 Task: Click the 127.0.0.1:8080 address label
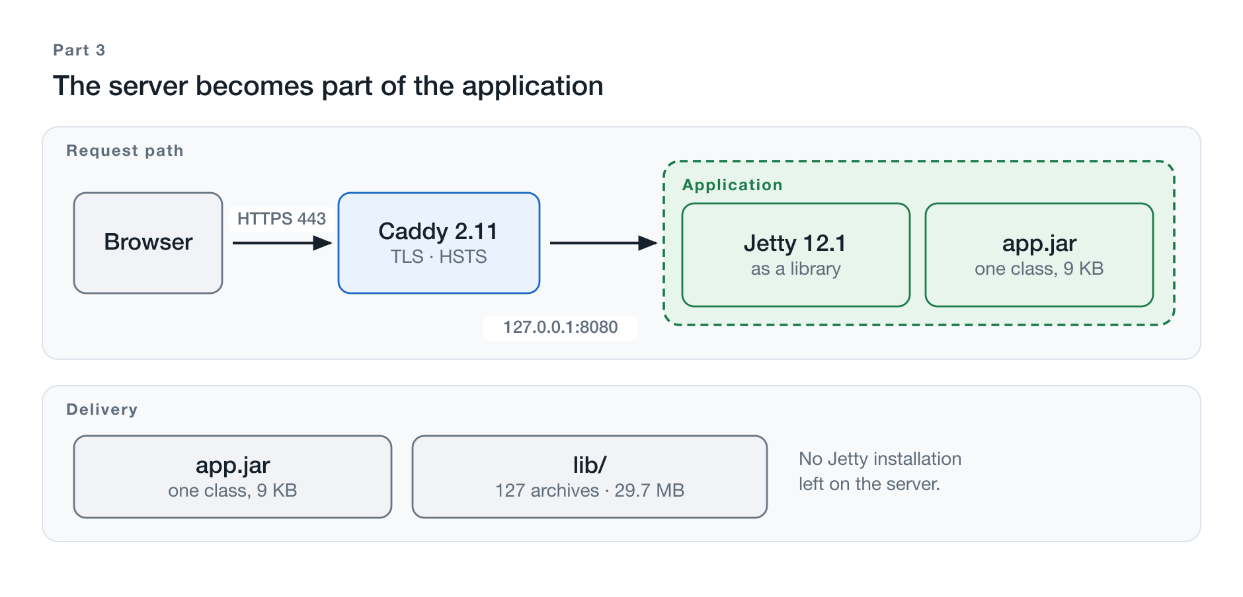coord(561,328)
